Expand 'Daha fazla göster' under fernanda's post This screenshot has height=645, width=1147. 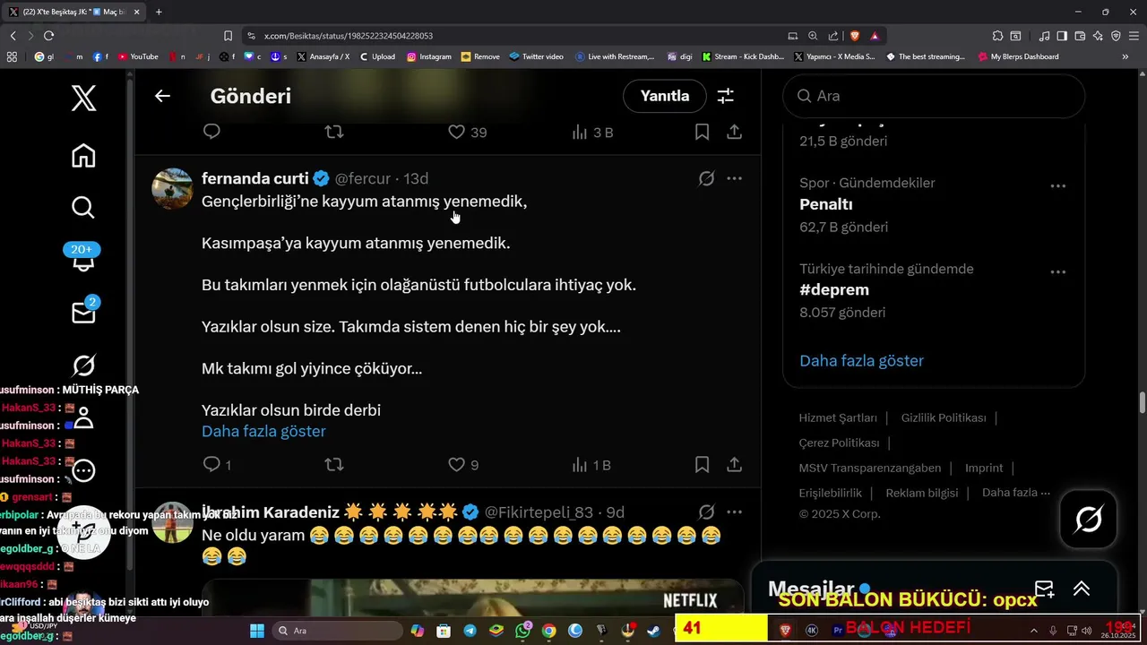click(263, 431)
